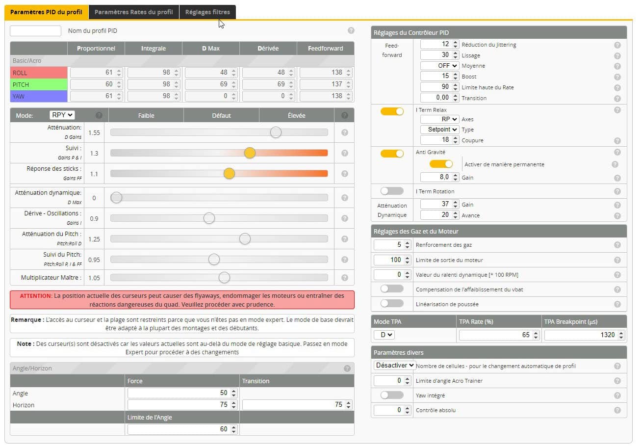Switch to Paramètres Rates du profil tab
This screenshot has height=447, width=642.
coord(134,12)
